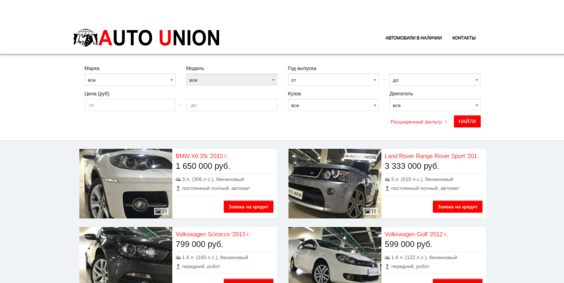Screen dimensions: 564x283
Task: Open the Volkswagen Golf car thumbnail
Action: (334, 254)
